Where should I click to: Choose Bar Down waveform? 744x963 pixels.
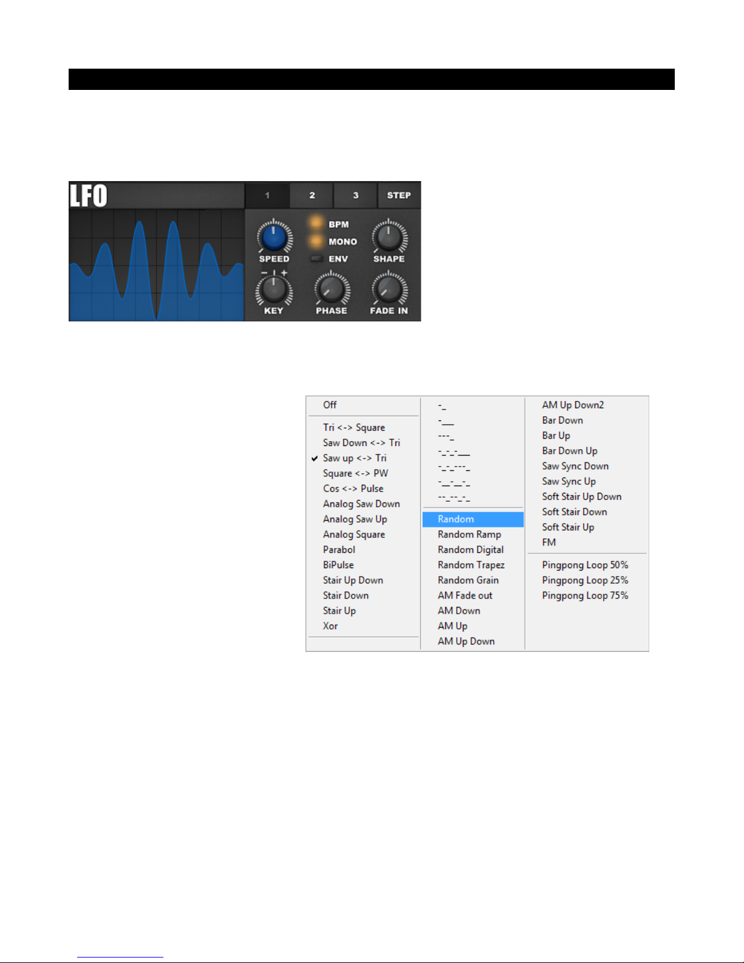click(562, 420)
